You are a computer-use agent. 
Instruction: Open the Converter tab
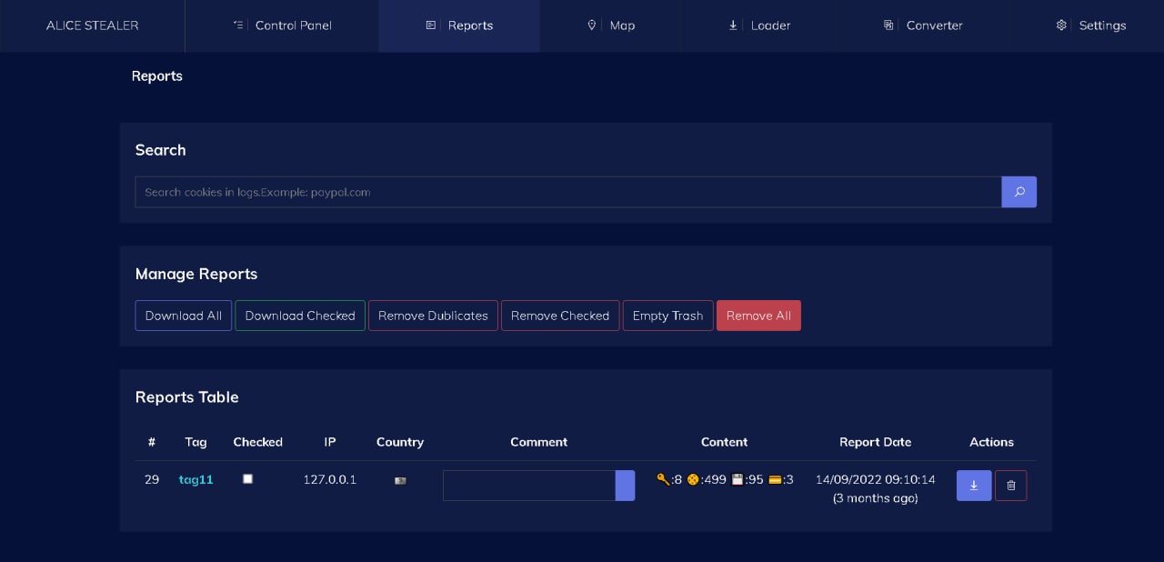(922, 25)
